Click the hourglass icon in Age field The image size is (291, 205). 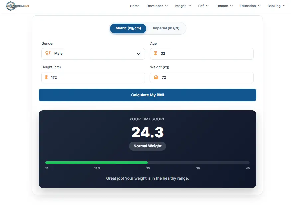pos(156,53)
